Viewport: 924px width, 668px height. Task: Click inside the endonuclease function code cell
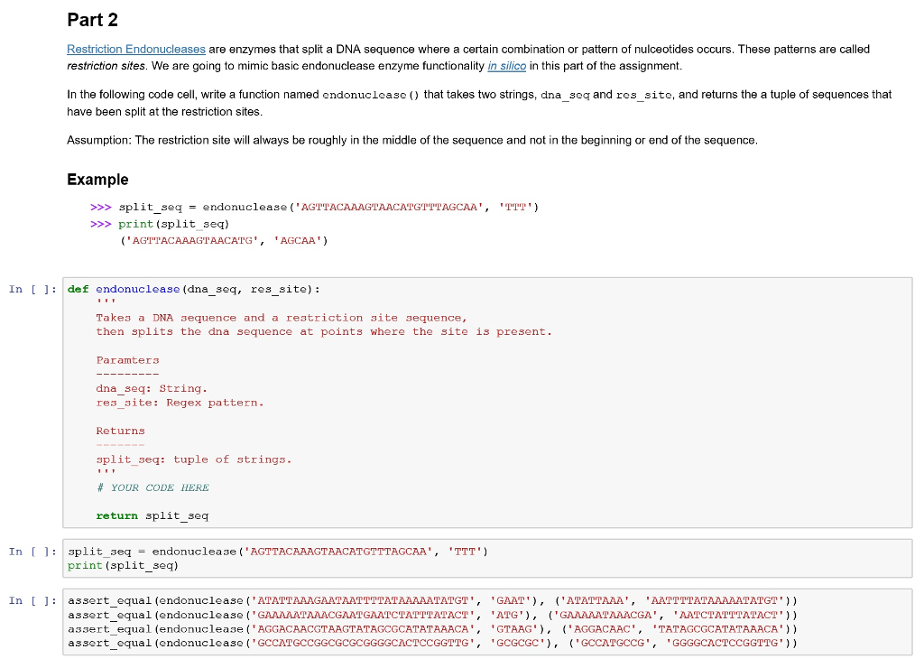point(487,403)
